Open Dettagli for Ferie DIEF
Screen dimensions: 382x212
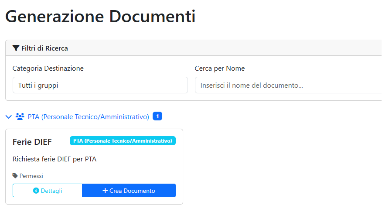tap(48, 191)
